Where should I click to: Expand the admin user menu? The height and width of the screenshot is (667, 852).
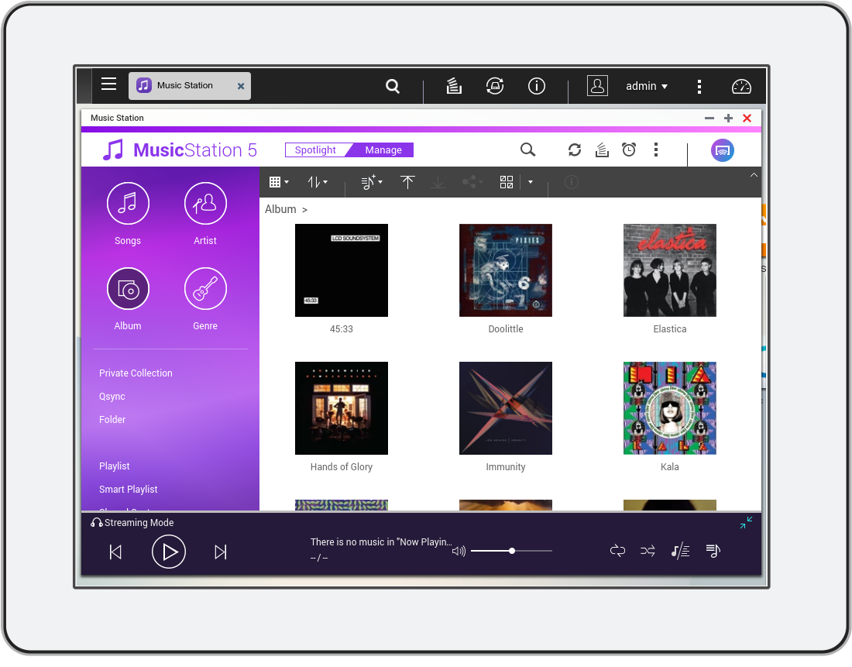(x=647, y=86)
